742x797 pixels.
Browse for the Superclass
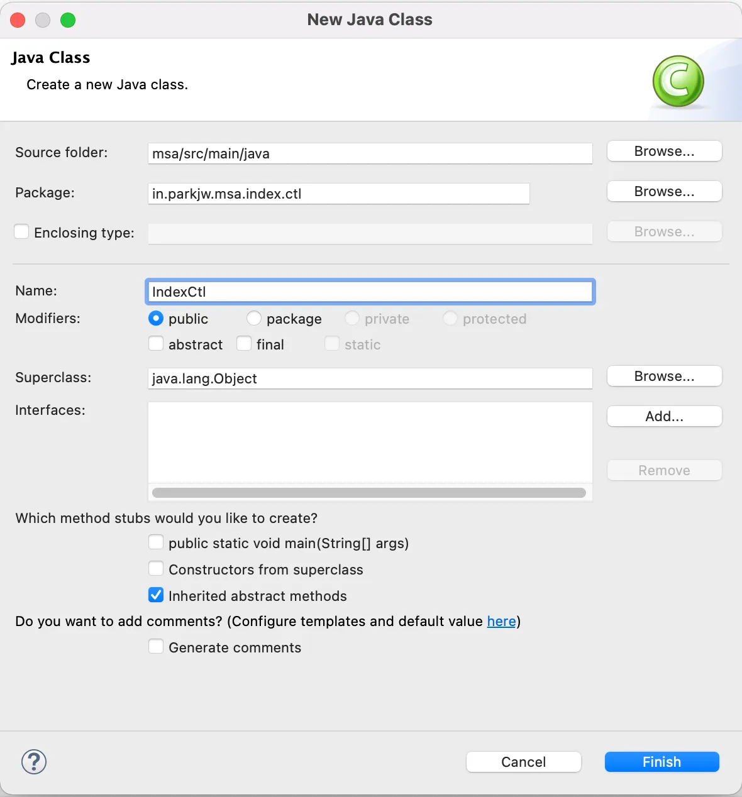tap(664, 377)
